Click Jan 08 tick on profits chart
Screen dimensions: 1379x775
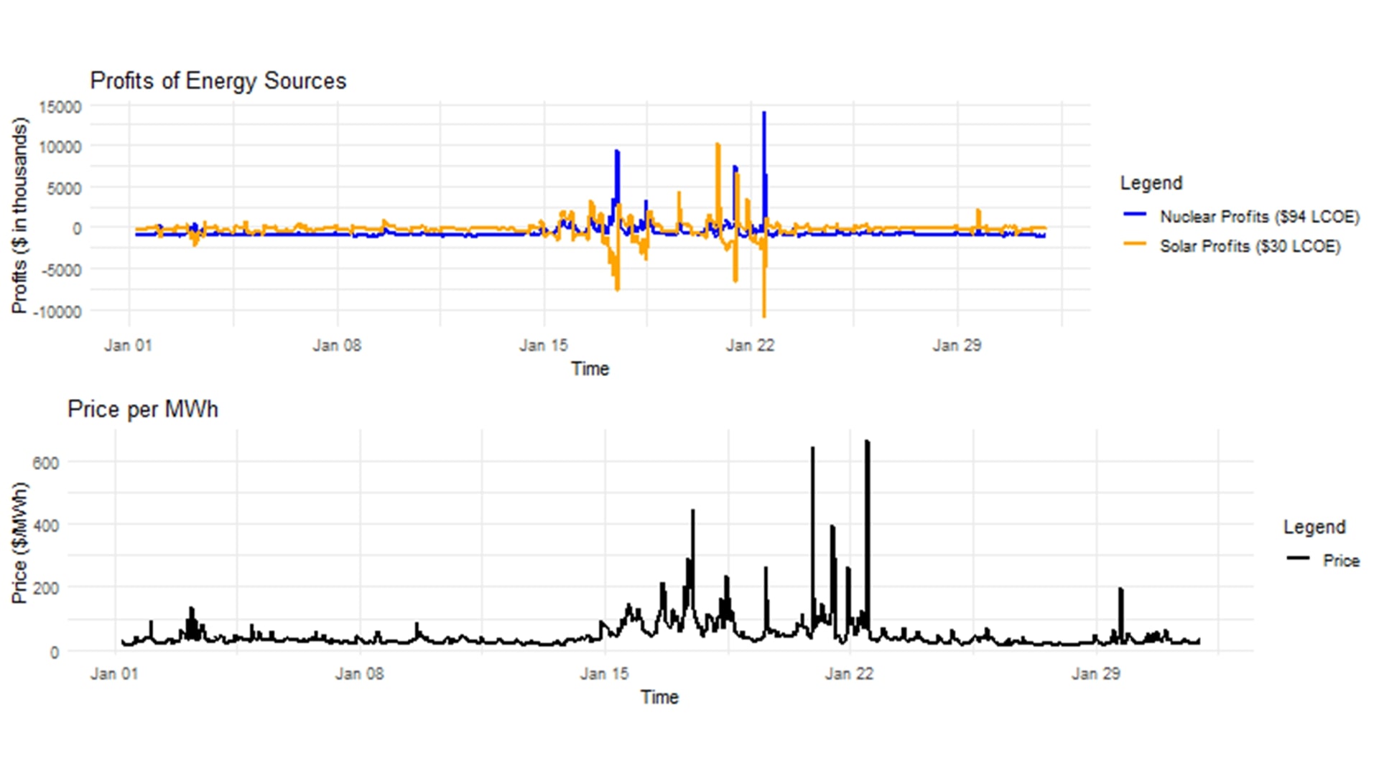(336, 345)
